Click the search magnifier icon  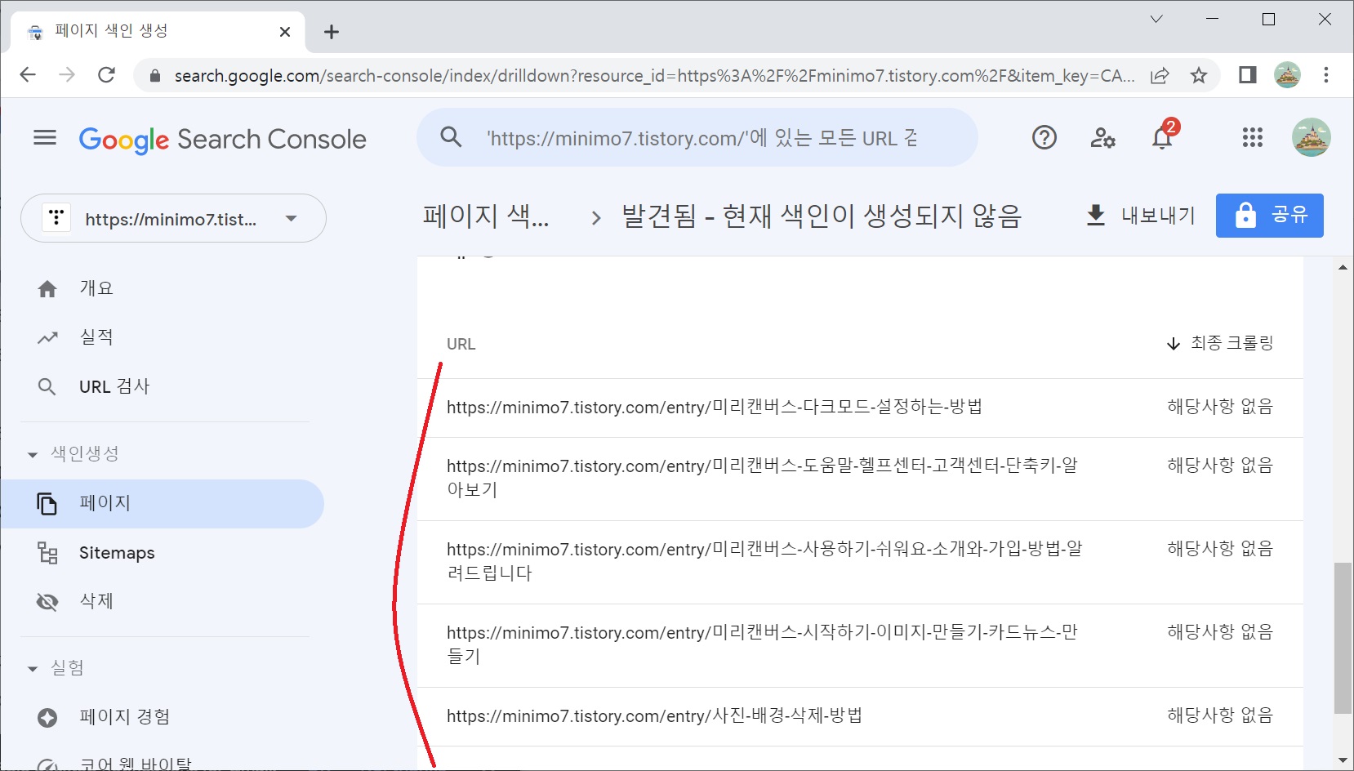point(451,137)
